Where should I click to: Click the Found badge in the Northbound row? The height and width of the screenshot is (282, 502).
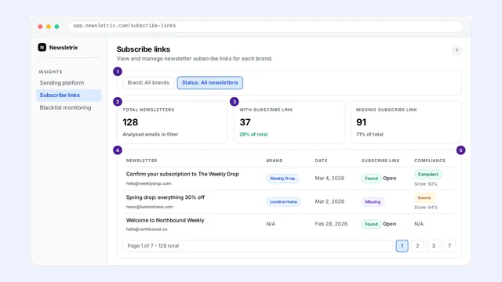pos(371,224)
